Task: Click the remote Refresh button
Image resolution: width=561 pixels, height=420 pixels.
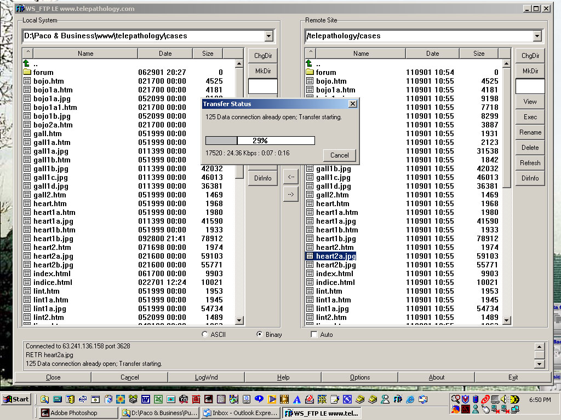Action: point(530,162)
